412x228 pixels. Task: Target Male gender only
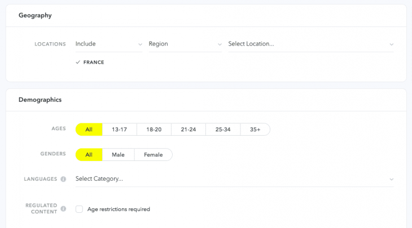pyautogui.click(x=118, y=155)
